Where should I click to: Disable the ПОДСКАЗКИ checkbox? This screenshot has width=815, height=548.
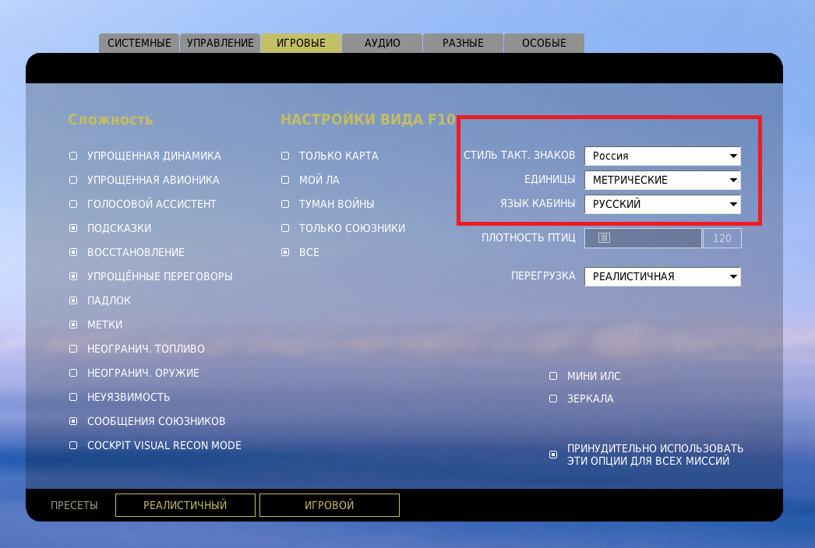(73, 228)
